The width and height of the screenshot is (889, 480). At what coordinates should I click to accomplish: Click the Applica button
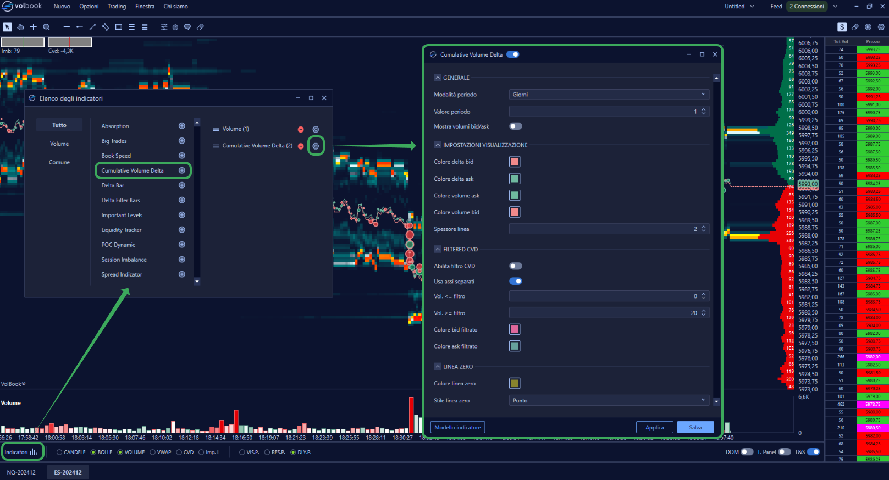click(655, 427)
